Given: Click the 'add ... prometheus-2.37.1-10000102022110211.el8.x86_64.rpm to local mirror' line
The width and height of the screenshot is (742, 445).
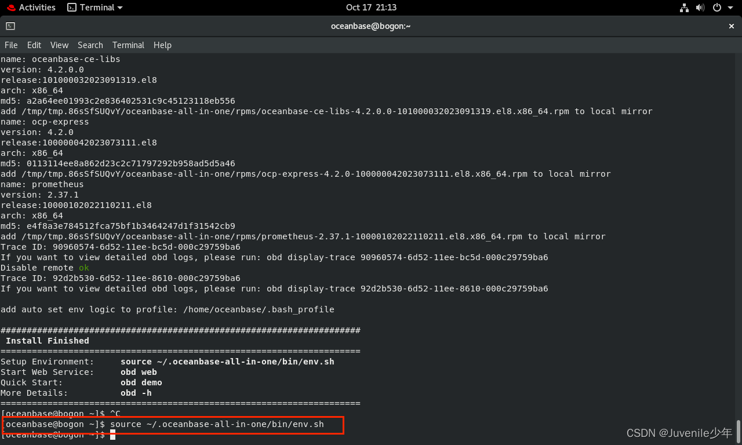Looking at the screenshot, I should click(303, 236).
